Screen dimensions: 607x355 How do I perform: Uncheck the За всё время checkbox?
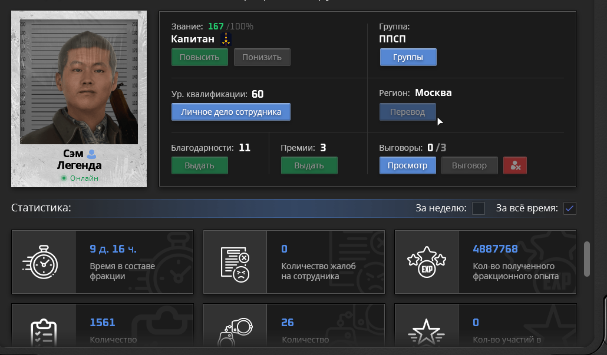tap(569, 208)
